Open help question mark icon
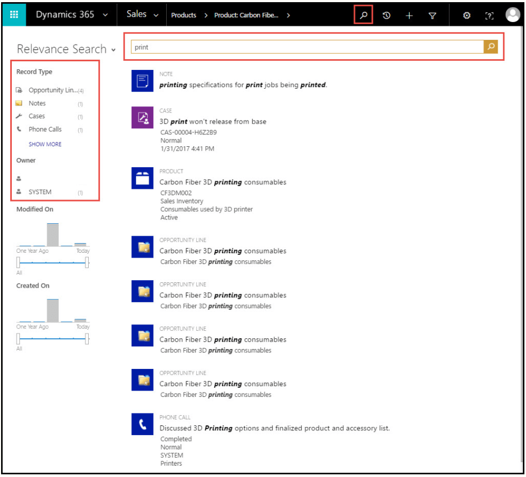This screenshot has width=526, height=477. tap(489, 16)
